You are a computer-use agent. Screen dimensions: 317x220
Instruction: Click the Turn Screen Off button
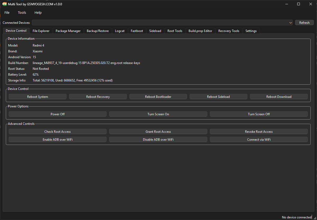(x=259, y=114)
